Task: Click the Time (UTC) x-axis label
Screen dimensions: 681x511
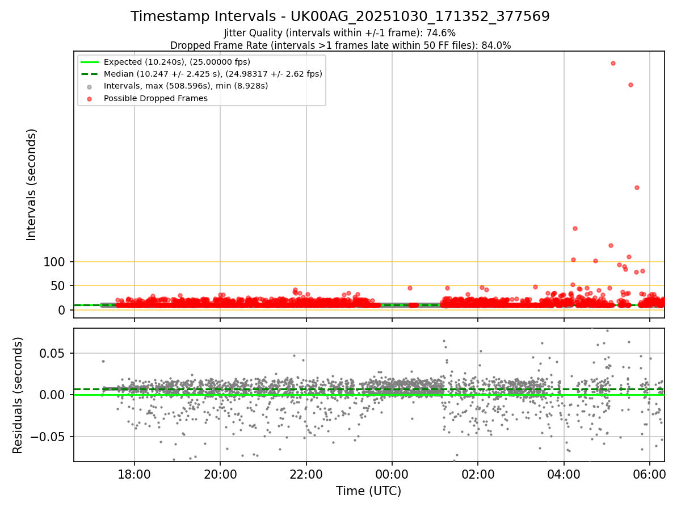Action: pos(368,491)
